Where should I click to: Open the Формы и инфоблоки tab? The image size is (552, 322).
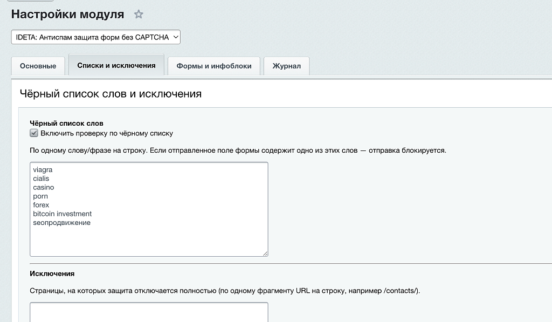point(214,66)
